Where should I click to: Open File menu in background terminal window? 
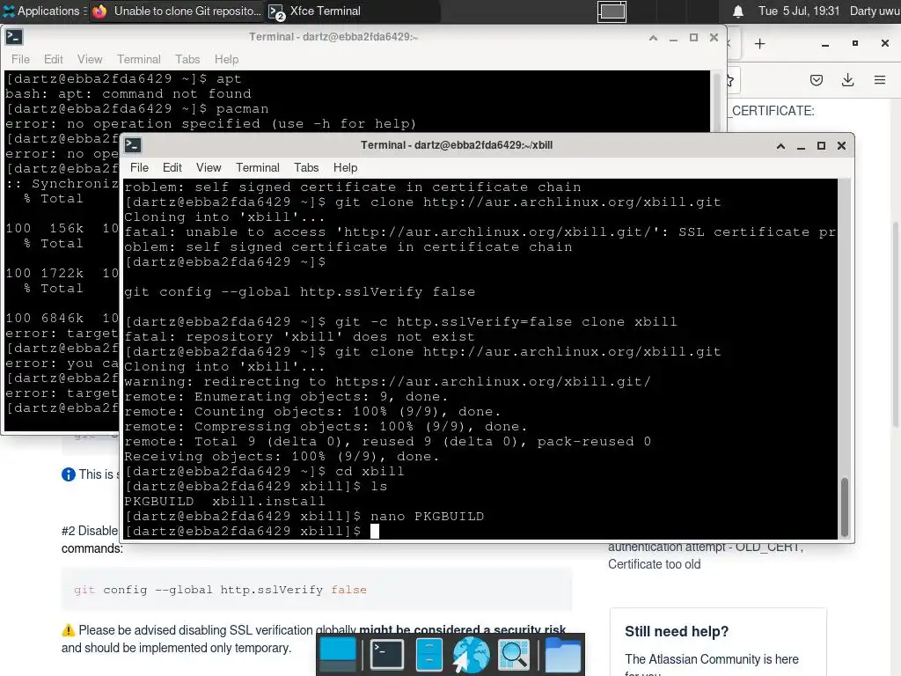[x=21, y=59]
